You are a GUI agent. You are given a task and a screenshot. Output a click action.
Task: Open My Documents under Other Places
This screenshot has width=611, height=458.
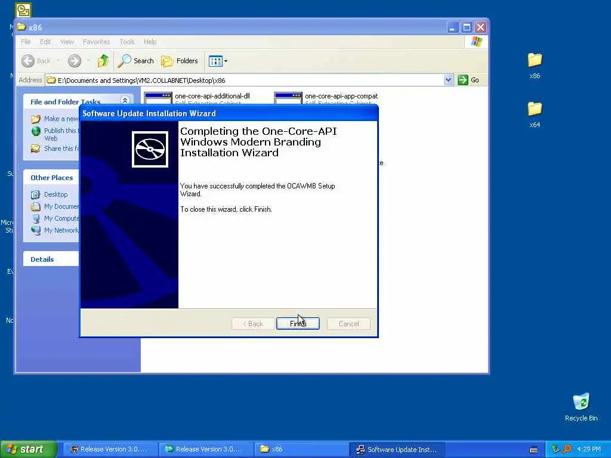[x=61, y=206]
